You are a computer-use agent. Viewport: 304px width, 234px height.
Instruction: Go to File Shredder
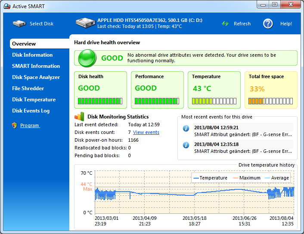(28, 88)
